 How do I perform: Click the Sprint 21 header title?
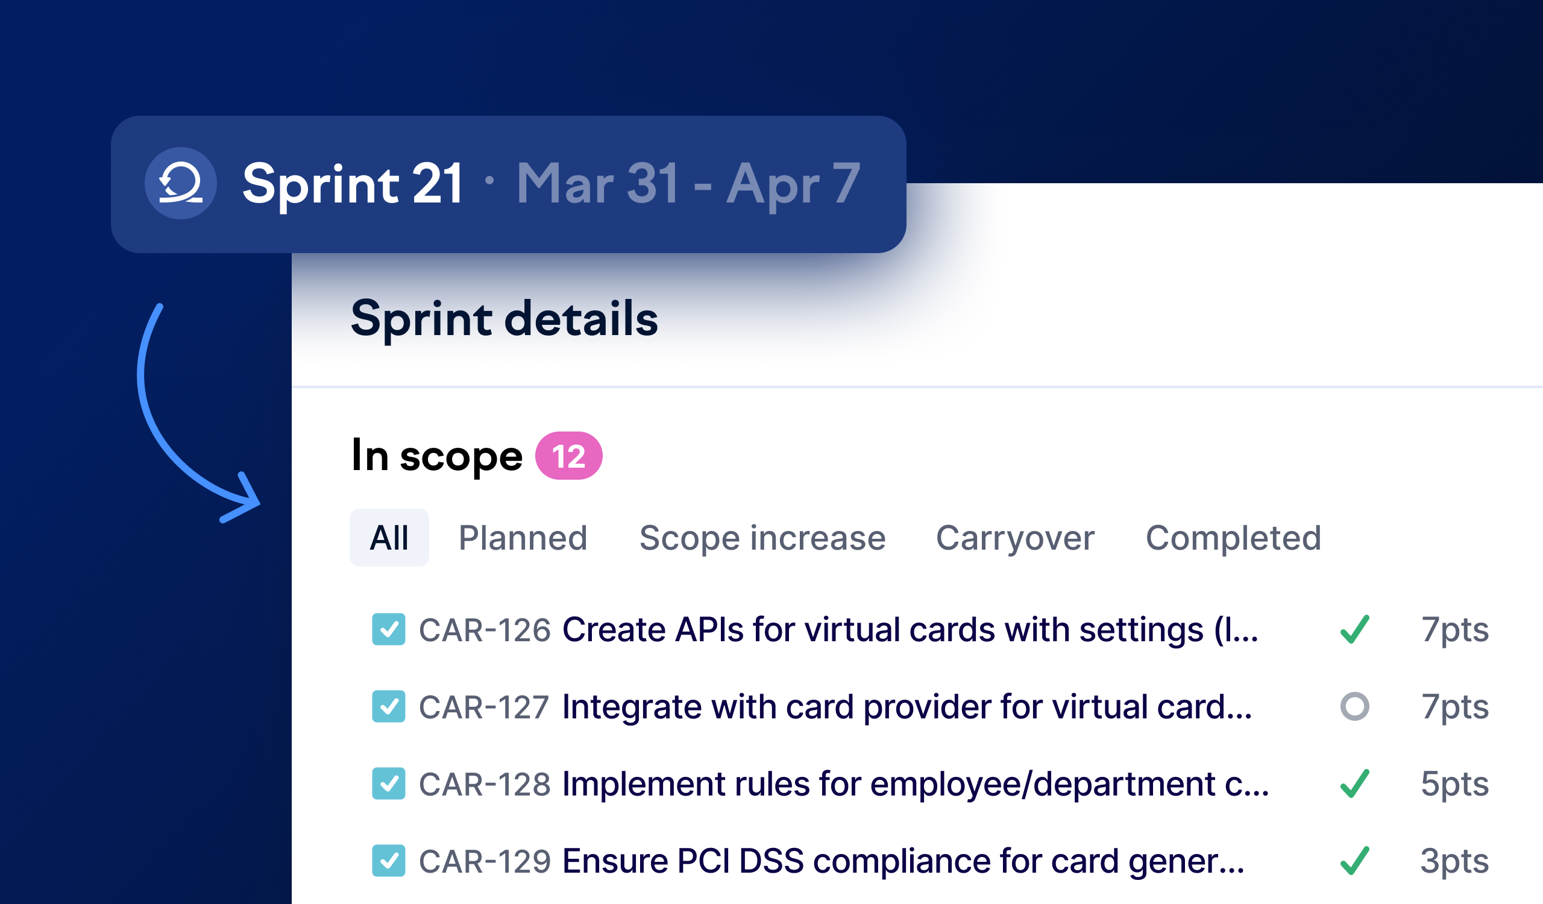point(353,183)
